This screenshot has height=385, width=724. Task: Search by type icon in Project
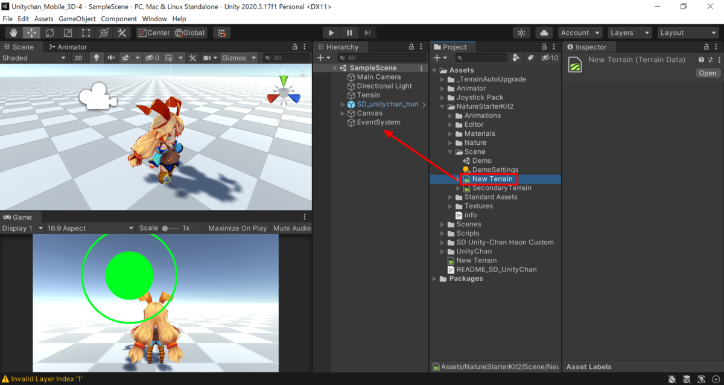(x=516, y=58)
